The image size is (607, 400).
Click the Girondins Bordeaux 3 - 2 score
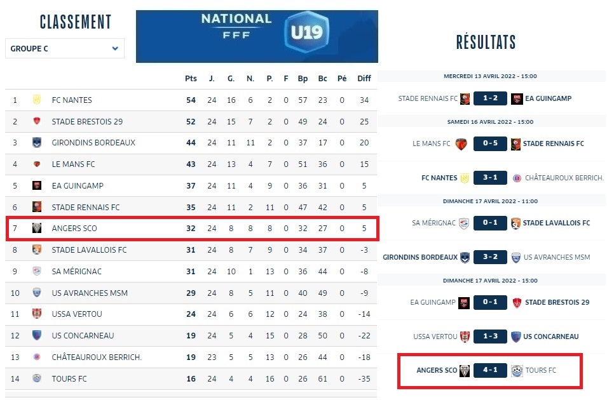pyautogui.click(x=489, y=257)
